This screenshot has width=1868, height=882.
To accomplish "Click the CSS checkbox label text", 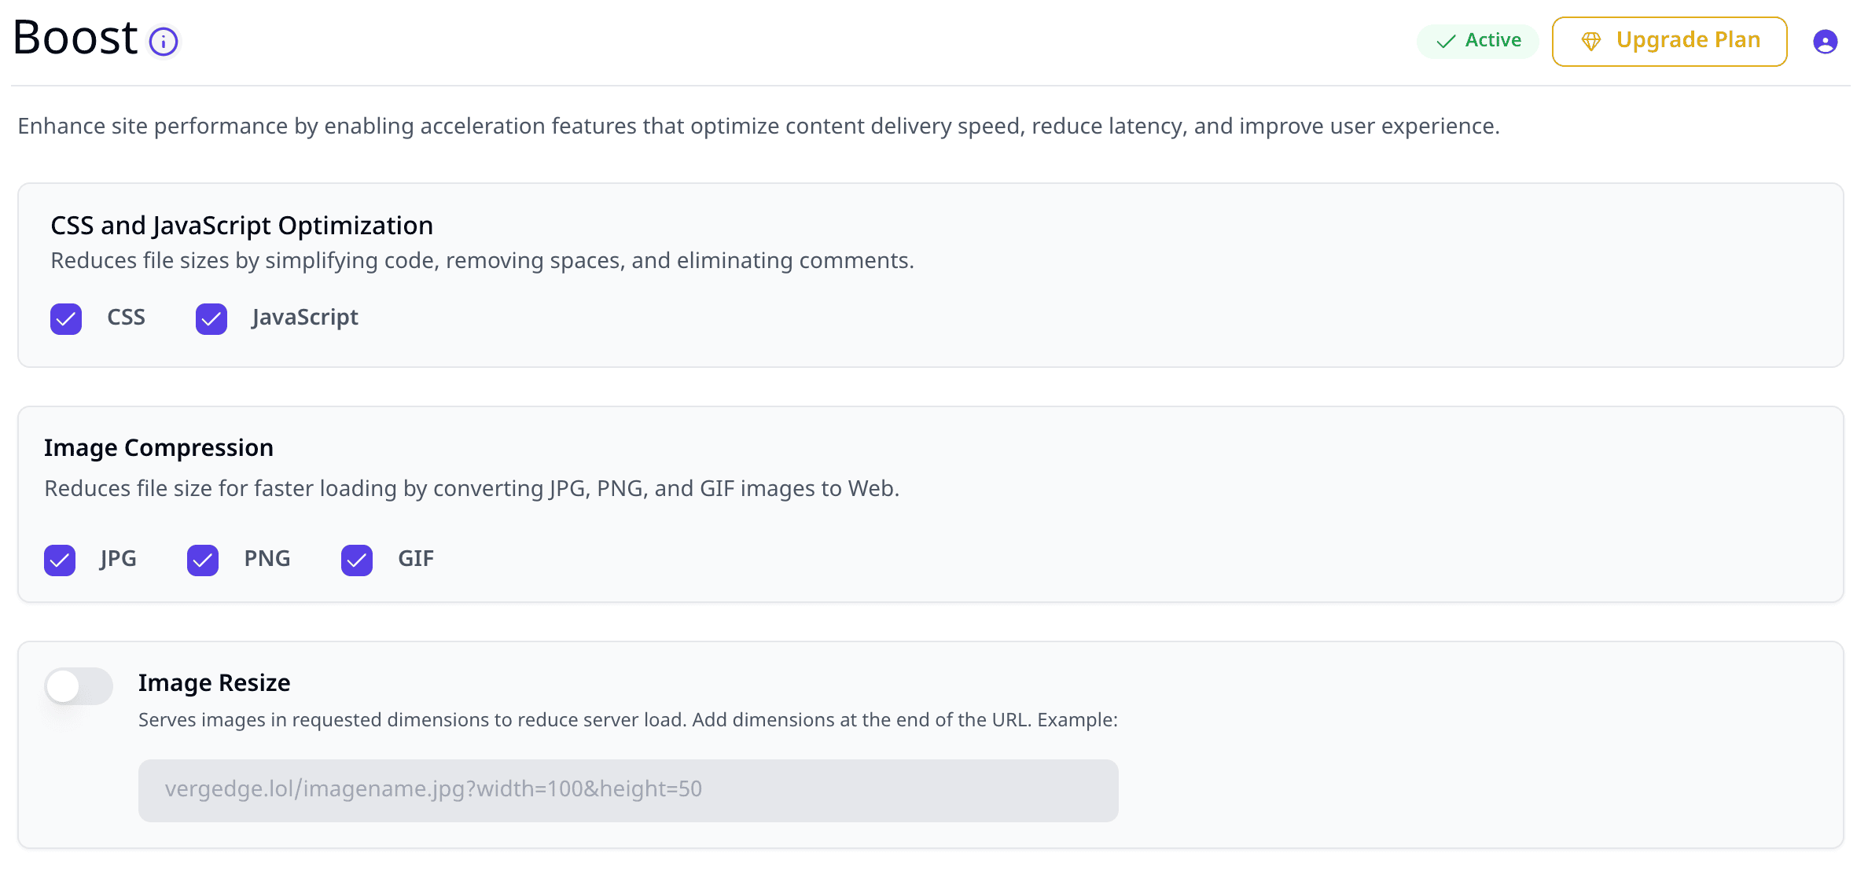I will 126,318.
